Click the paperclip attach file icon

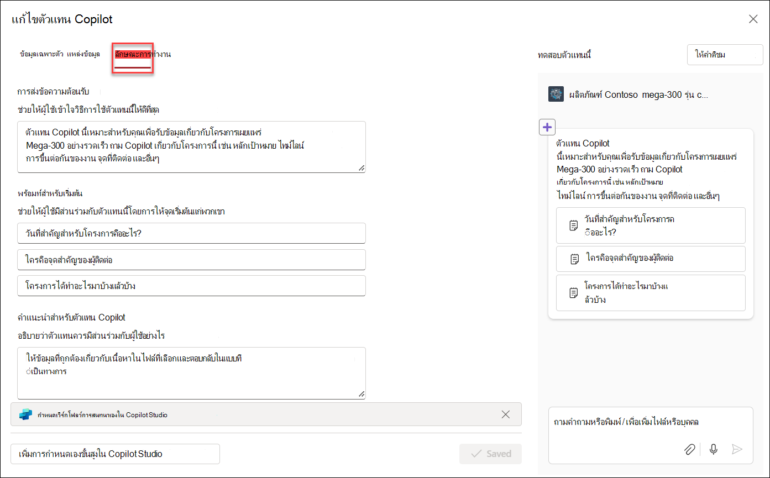(x=689, y=449)
